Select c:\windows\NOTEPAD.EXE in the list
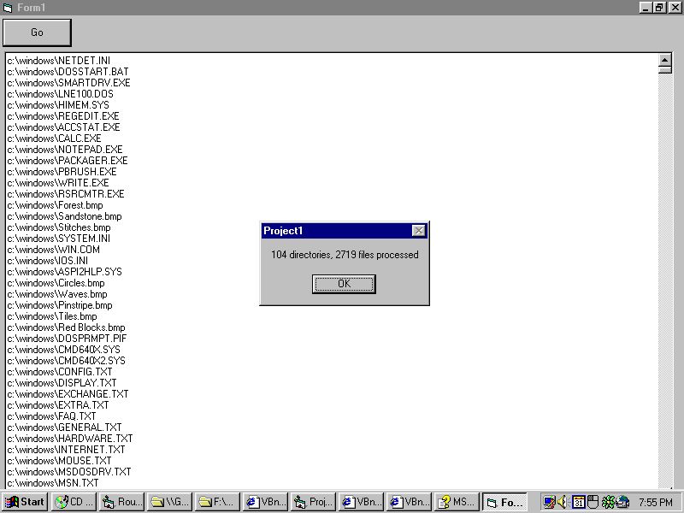Viewport: 684px width, 513px height. [x=65, y=150]
